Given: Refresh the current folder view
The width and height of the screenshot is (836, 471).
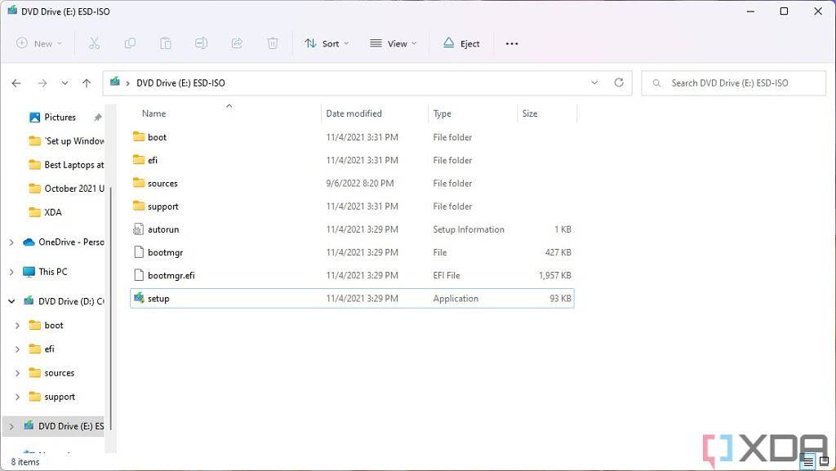Looking at the screenshot, I should (x=619, y=82).
